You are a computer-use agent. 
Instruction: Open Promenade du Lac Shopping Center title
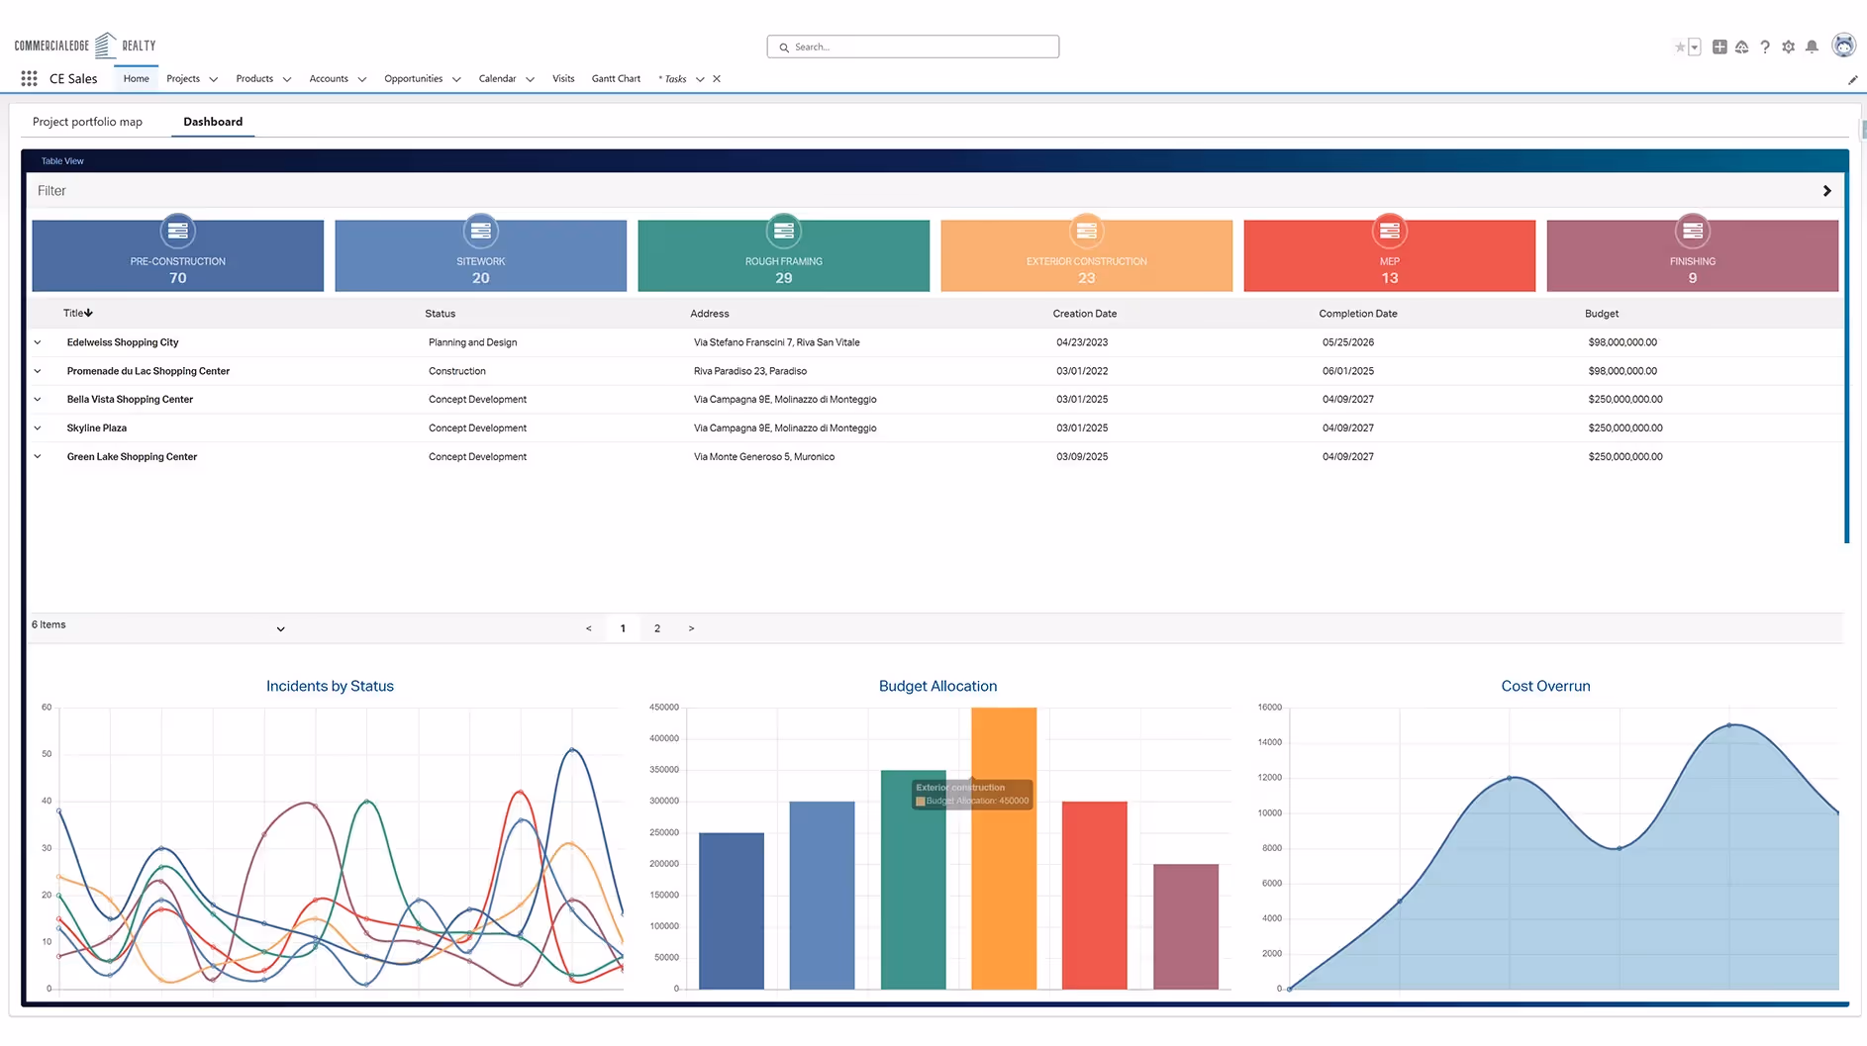(x=148, y=371)
